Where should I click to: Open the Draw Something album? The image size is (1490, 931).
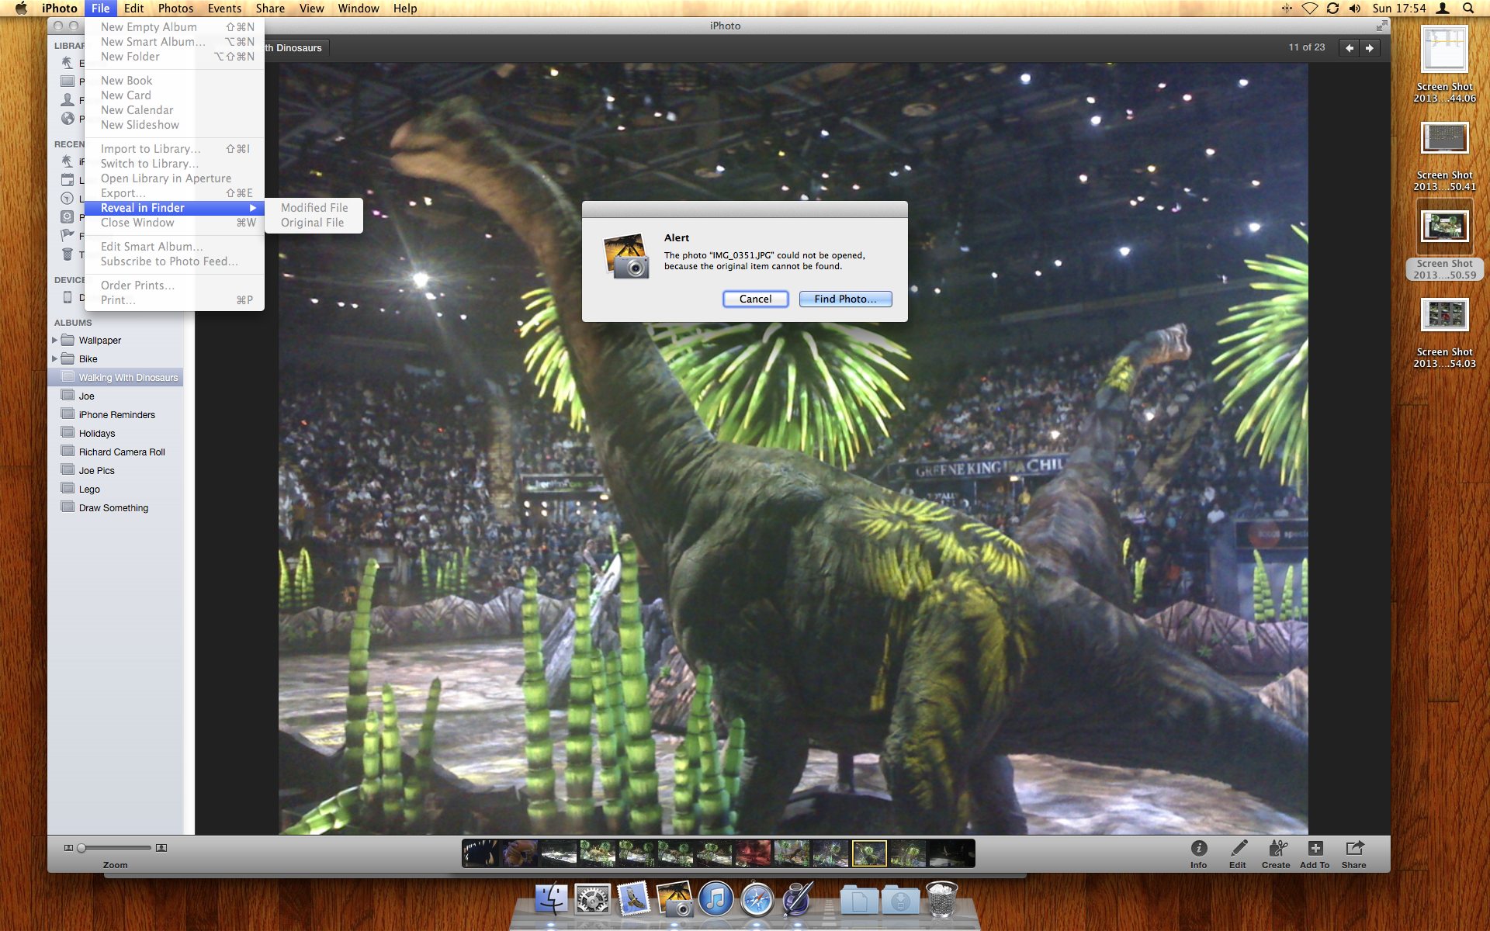click(x=116, y=508)
